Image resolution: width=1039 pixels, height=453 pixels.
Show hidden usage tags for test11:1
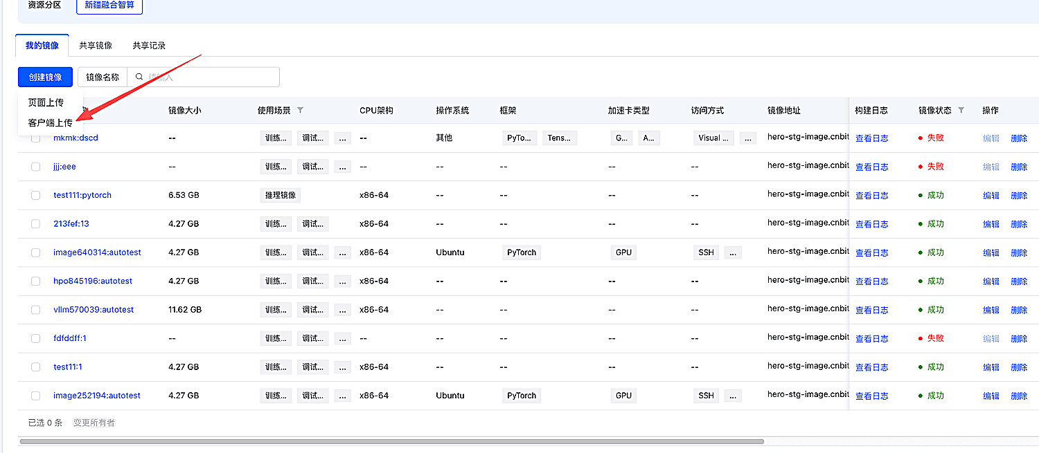343,367
